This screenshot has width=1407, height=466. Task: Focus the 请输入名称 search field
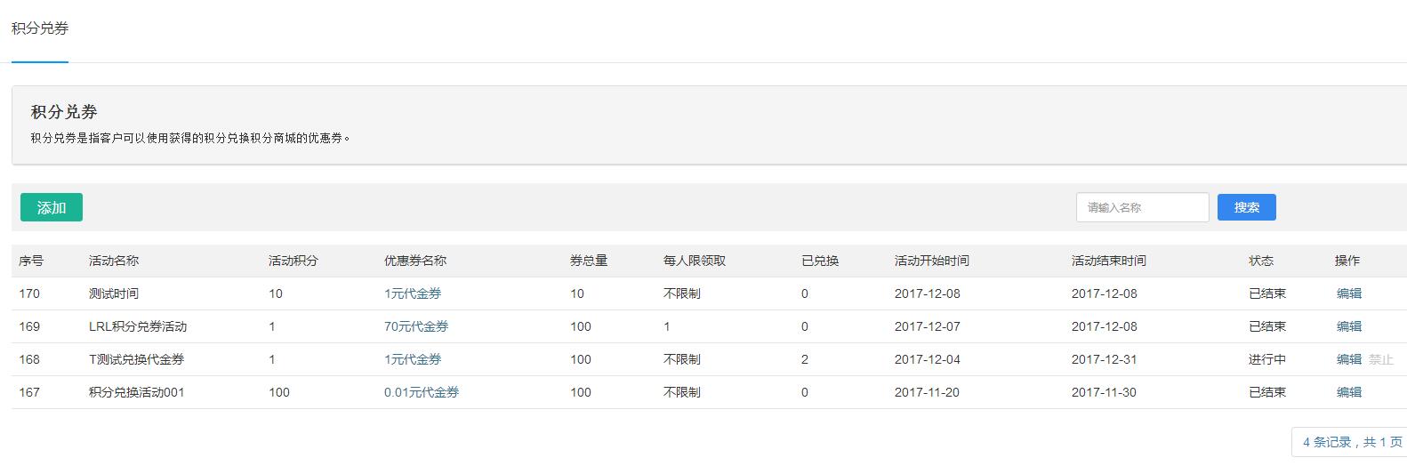tap(1141, 207)
